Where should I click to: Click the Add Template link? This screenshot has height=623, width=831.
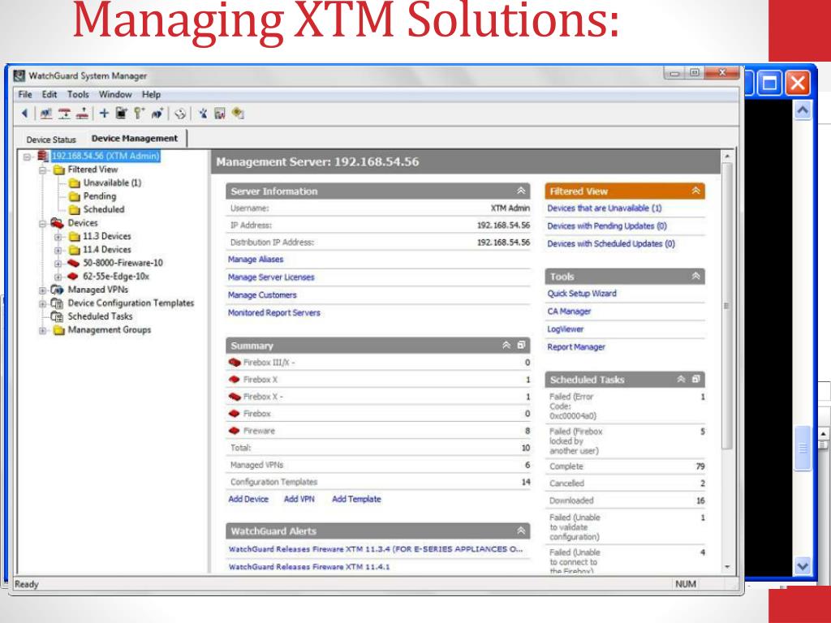[x=357, y=499]
